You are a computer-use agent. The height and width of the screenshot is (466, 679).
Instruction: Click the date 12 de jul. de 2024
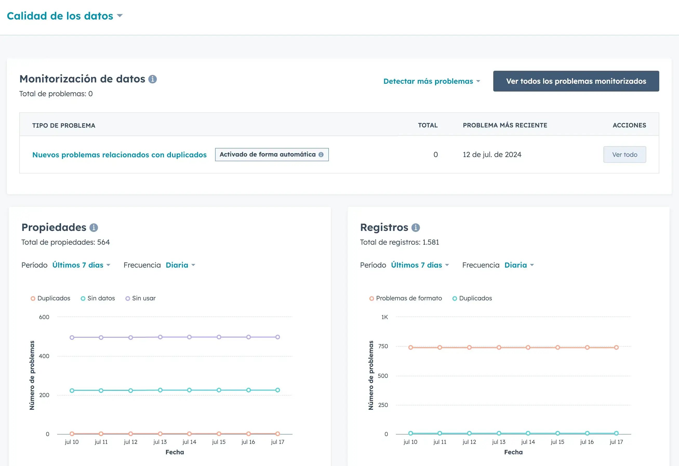click(x=492, y=154)
